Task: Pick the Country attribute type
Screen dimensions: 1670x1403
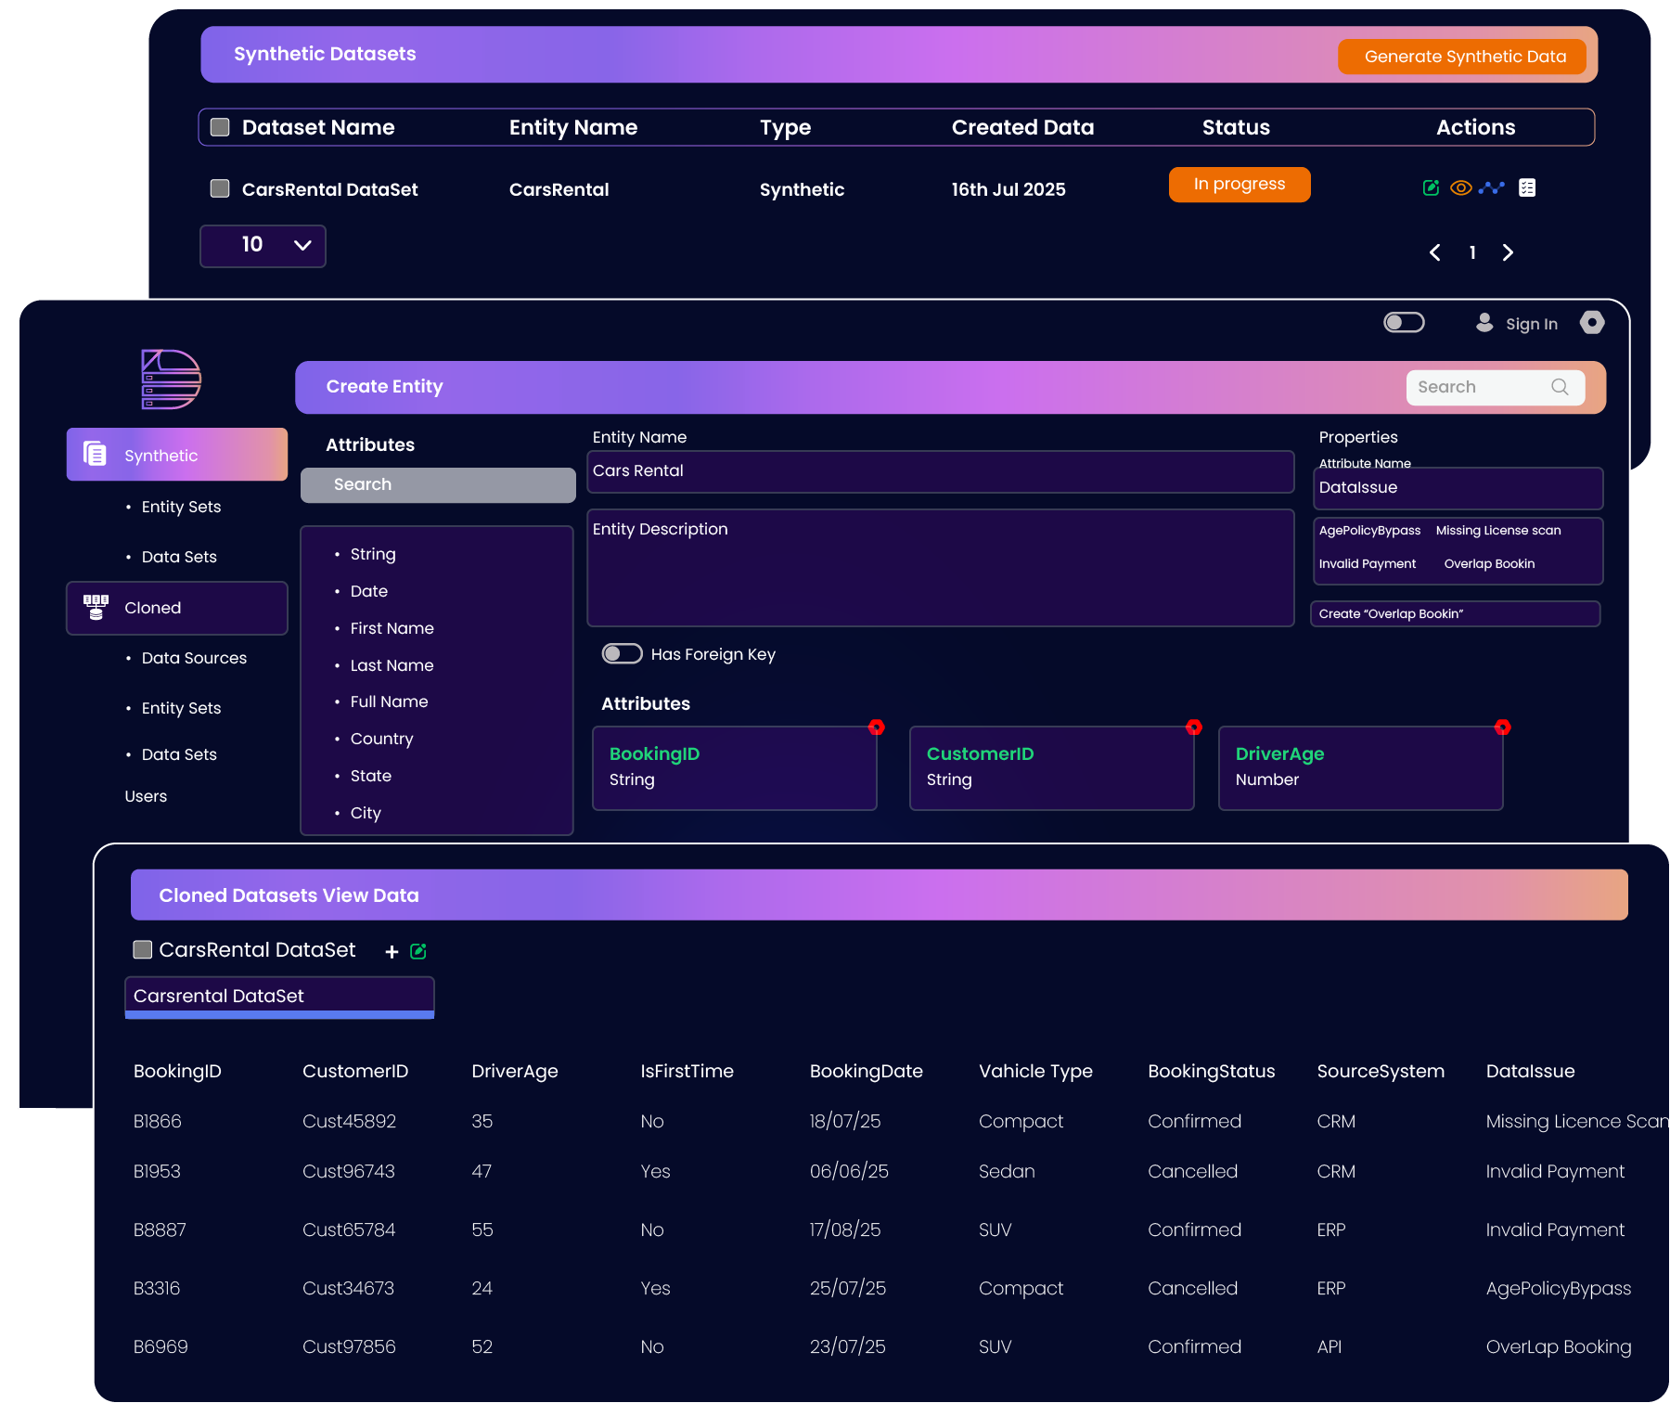Action: (381, 739)
